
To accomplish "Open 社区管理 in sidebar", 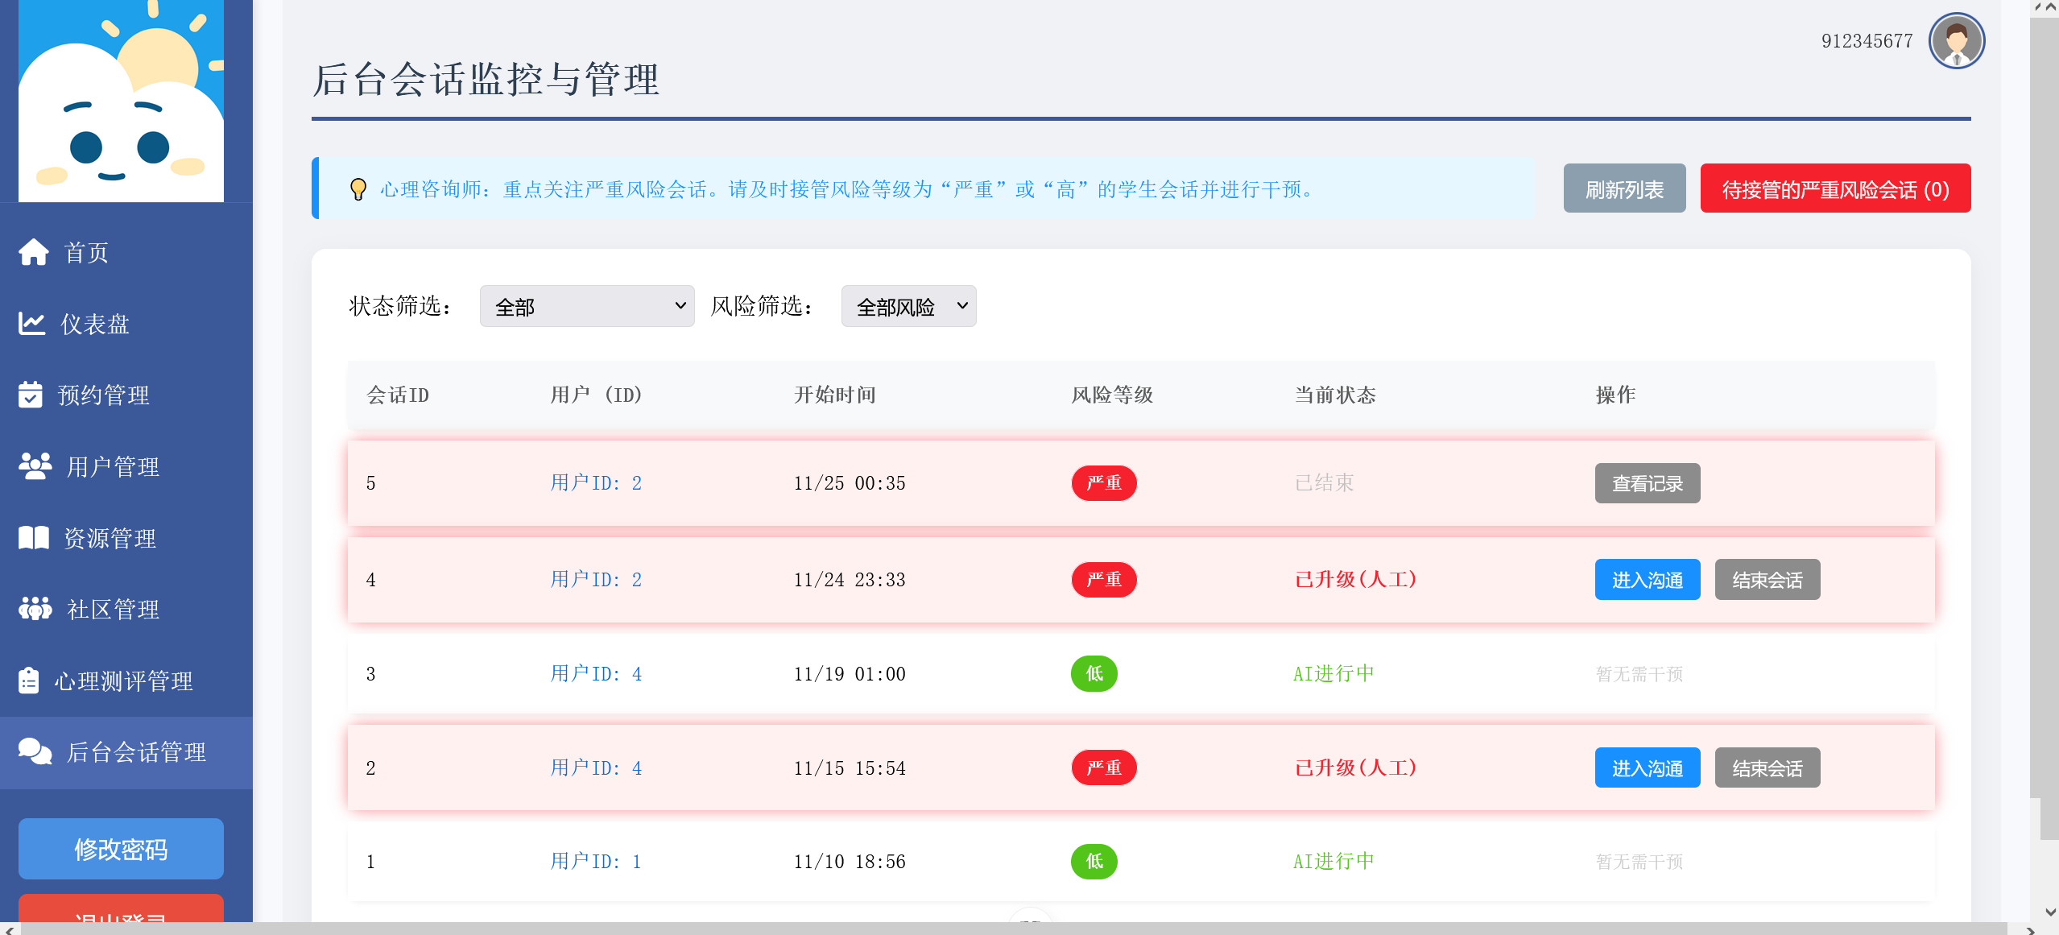I will point(126,609).
